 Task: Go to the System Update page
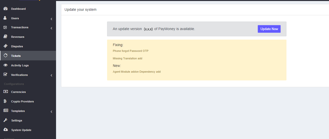(x=21, y=130)
